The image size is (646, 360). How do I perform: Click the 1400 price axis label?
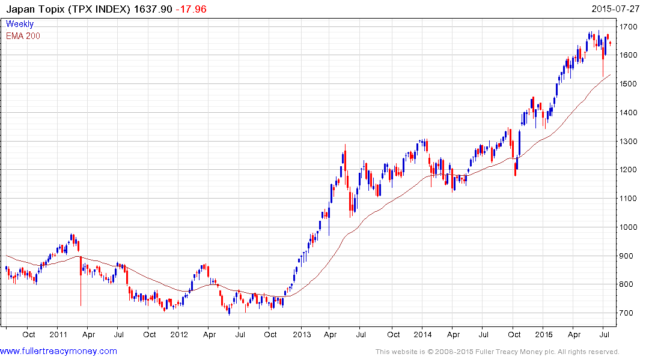pos(629,112)
